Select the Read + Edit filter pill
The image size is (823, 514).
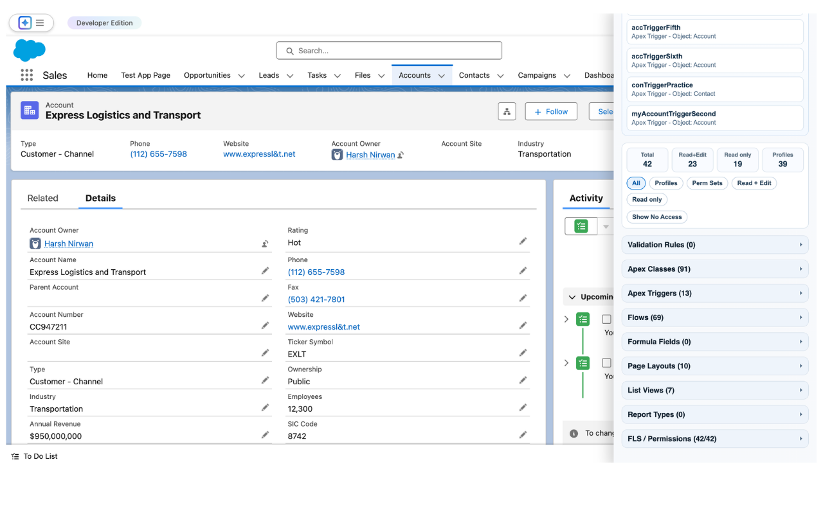754,183
